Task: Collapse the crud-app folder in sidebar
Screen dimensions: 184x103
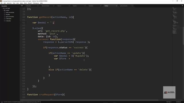Action: (x=2, y=8)
